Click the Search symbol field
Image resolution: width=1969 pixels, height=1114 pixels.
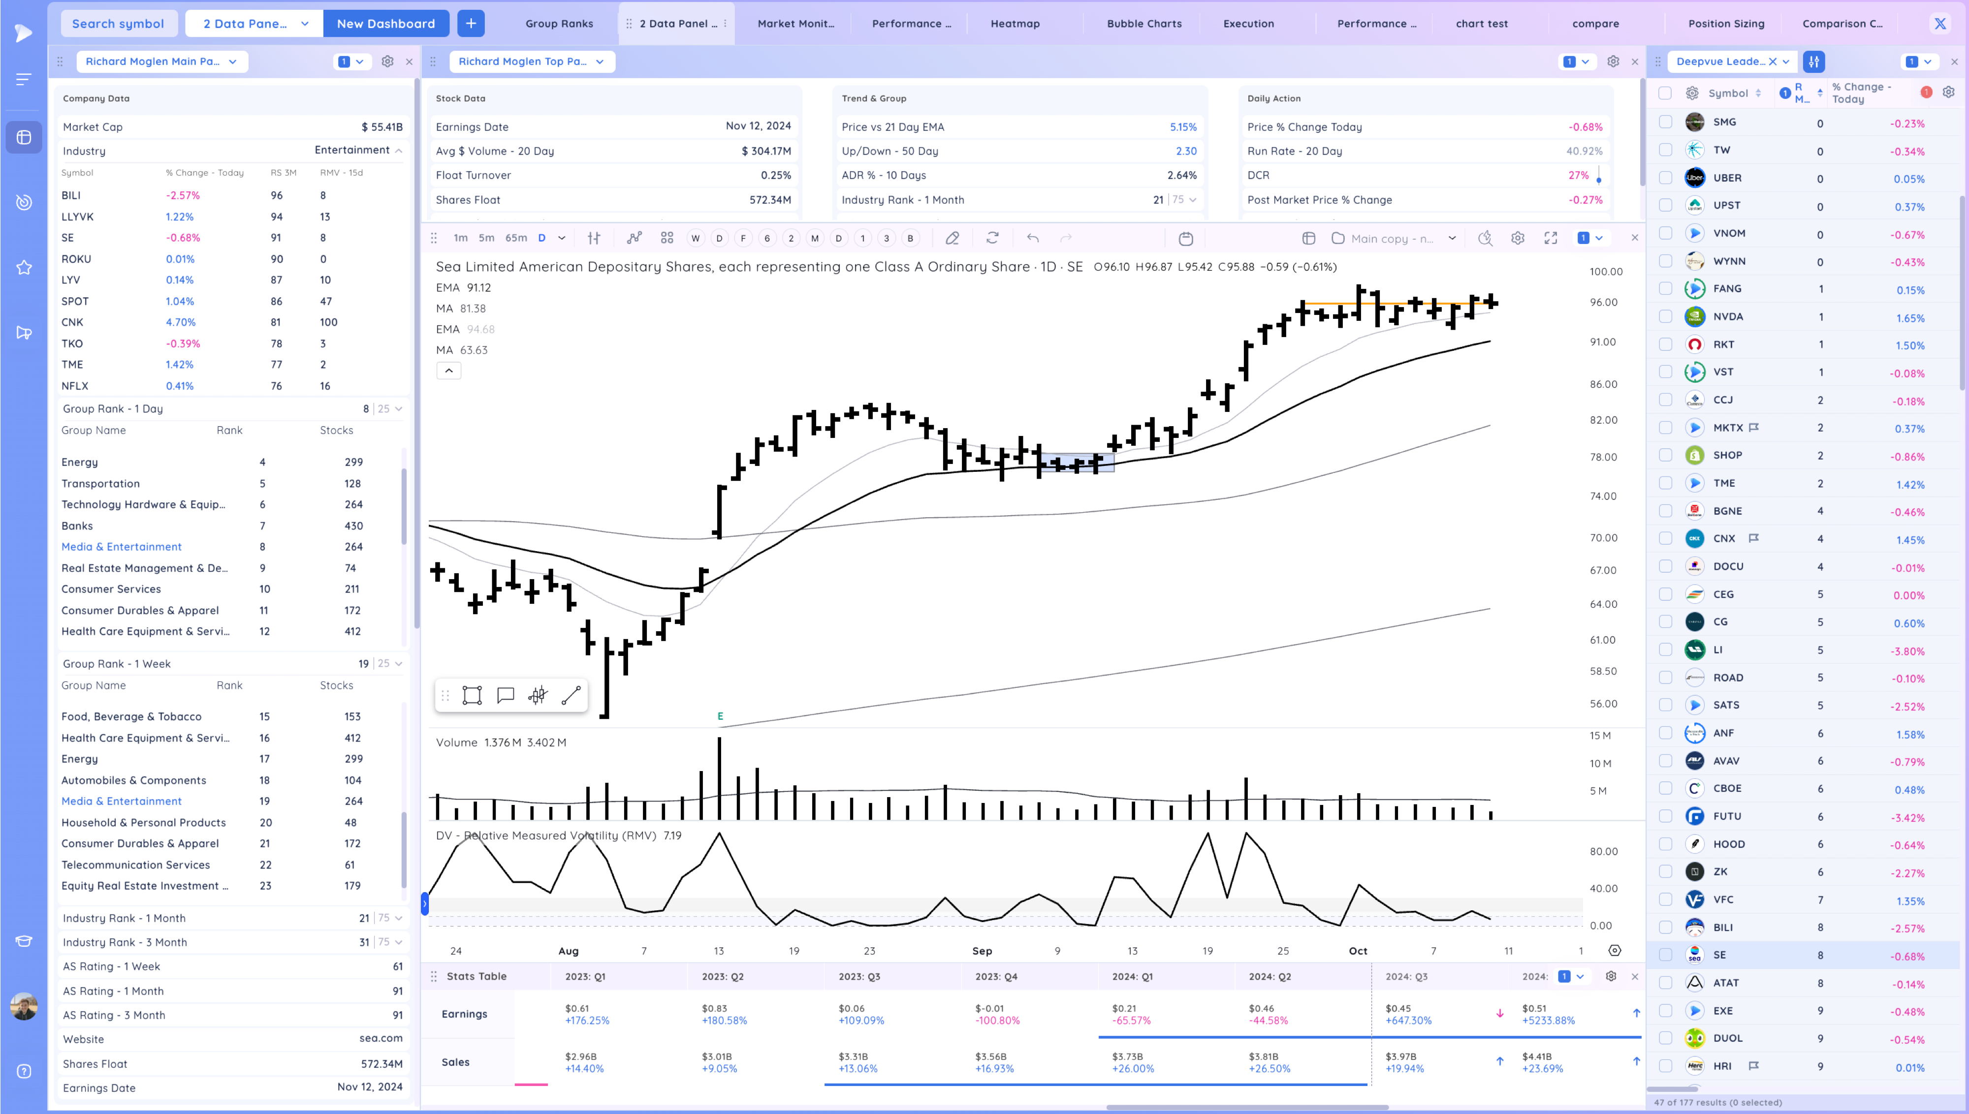[x=118, y=24]
